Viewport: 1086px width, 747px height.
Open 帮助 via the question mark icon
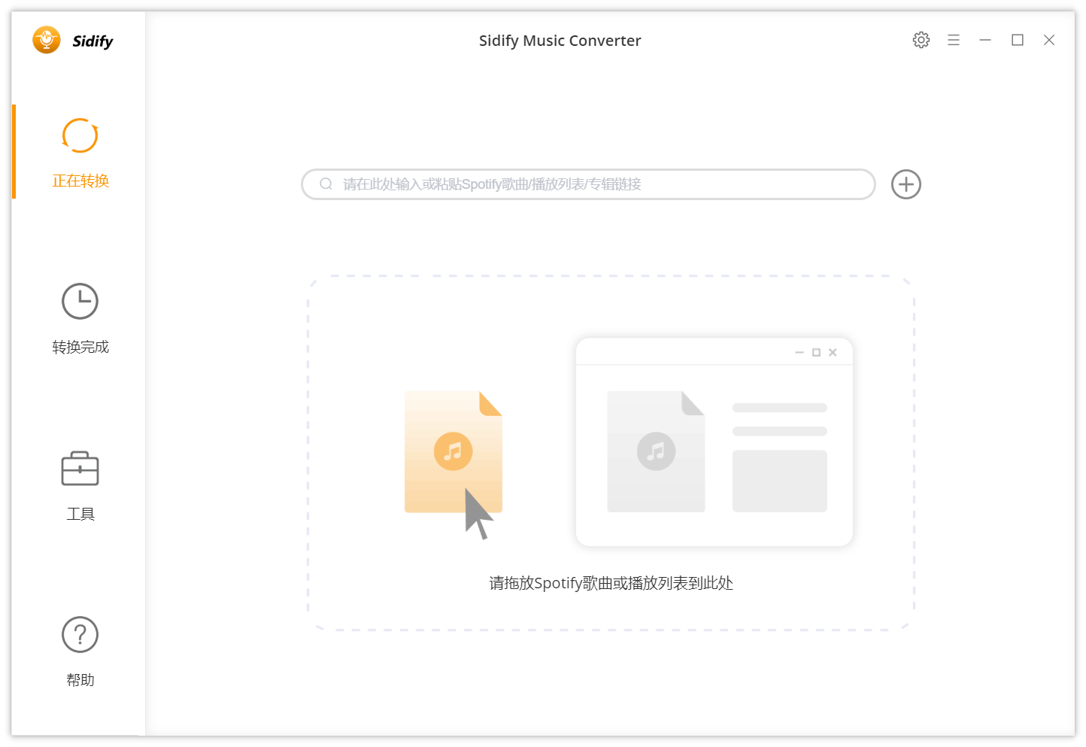tap(80, 634)
